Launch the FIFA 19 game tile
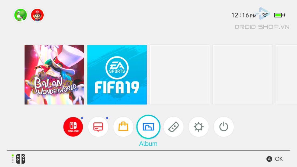This screenshot has height=167, width=297. click(117, 75)
